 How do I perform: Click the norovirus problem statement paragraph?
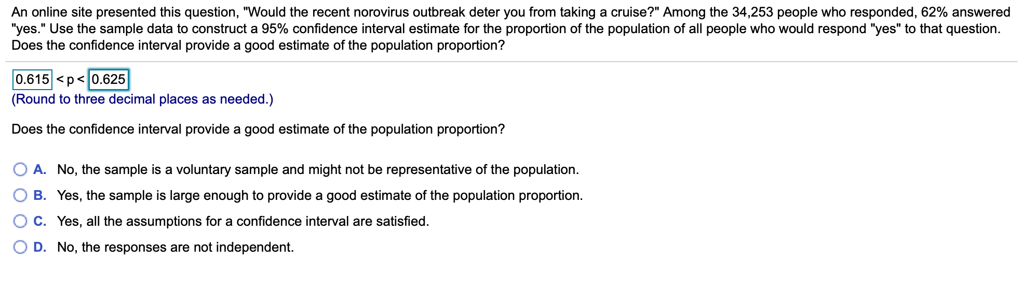(511, 28)
